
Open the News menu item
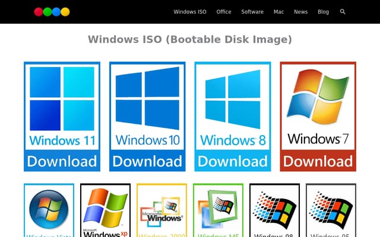coord(301,12)
